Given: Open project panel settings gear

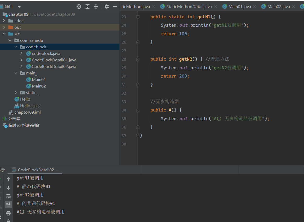Looking at the screenshot, I should click(x=107, y=7).
